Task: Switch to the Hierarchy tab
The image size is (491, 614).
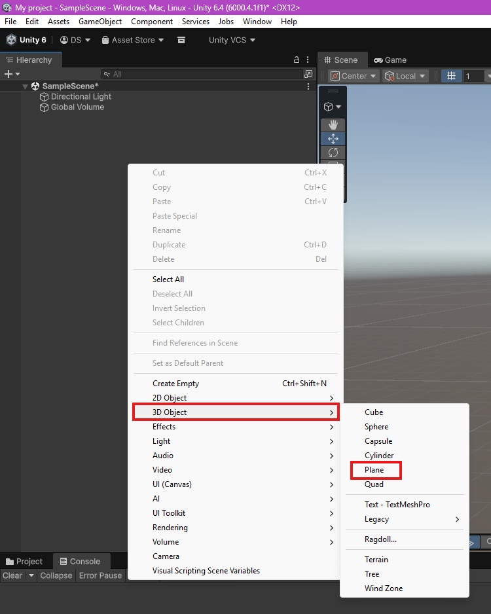Action: (x=29, y=60)
